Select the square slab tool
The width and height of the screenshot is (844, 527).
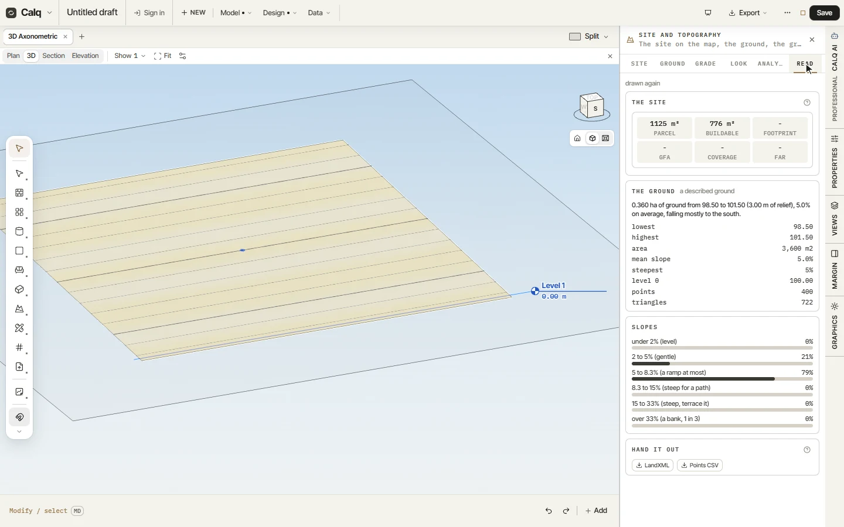pyautogui.click(x=19, y=251)
